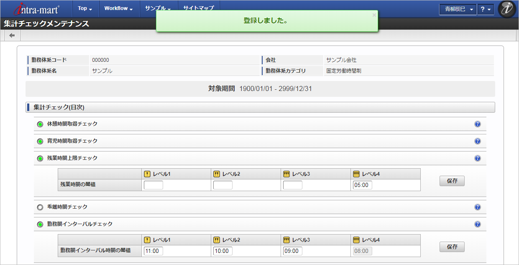This screenshot has height=265, width=519.
Task: Open the 青柳辰巳 user dropdown
Action: [458, 9]
